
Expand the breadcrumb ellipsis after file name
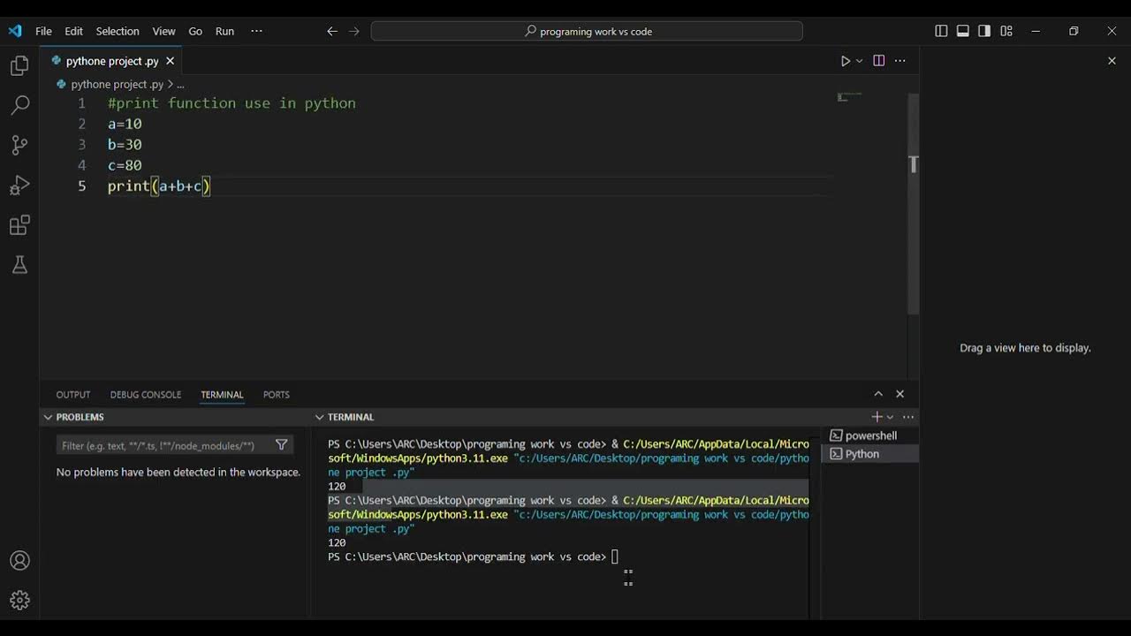point(180,85)
